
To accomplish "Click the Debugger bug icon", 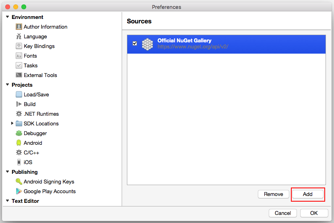I will pyautogui.click(x=19, y=133).
